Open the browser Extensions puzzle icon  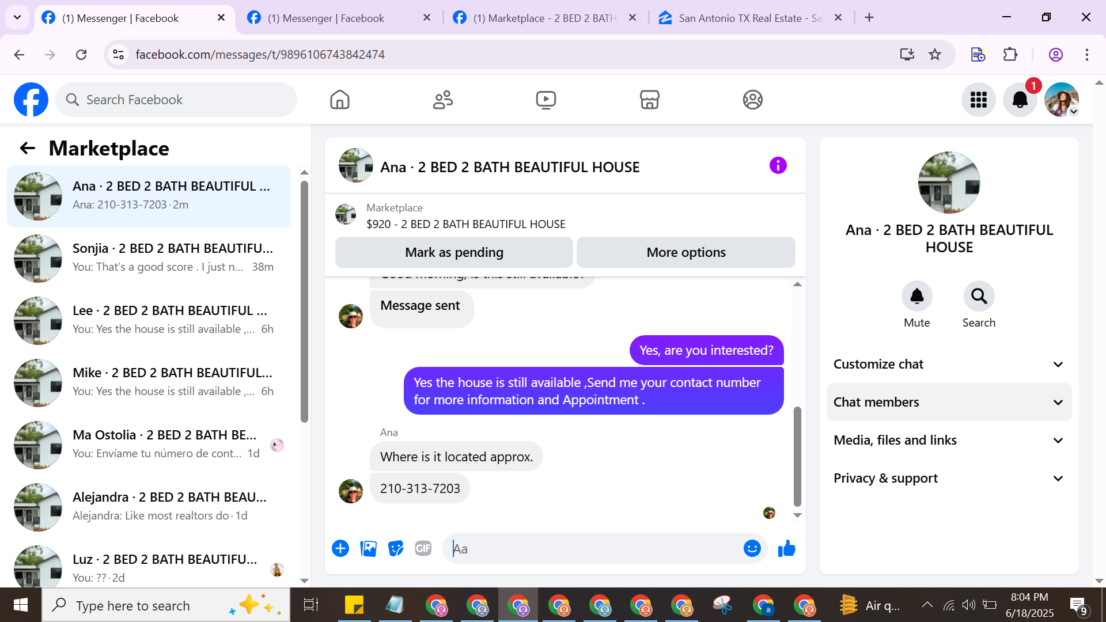1010,54
